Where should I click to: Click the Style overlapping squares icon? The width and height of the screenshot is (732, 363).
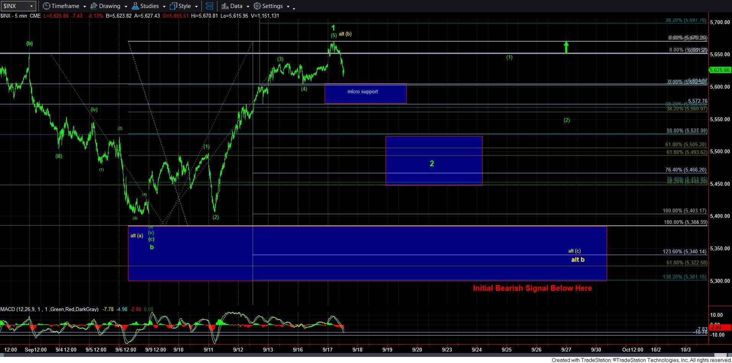point(173,6)
